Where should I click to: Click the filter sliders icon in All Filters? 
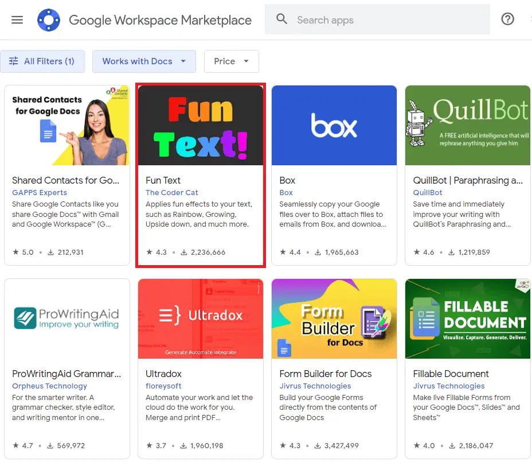(x=14, y=61)
